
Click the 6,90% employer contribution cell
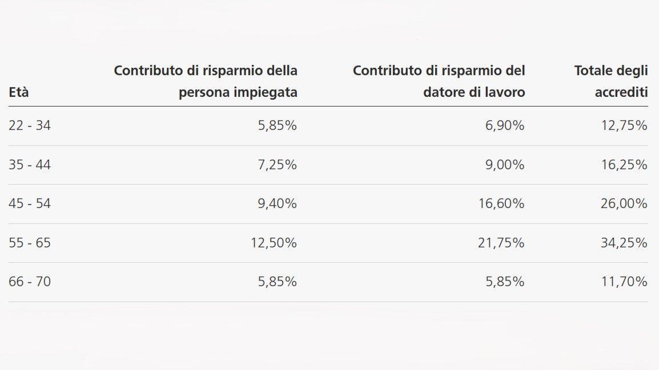[x=505, y=125]
